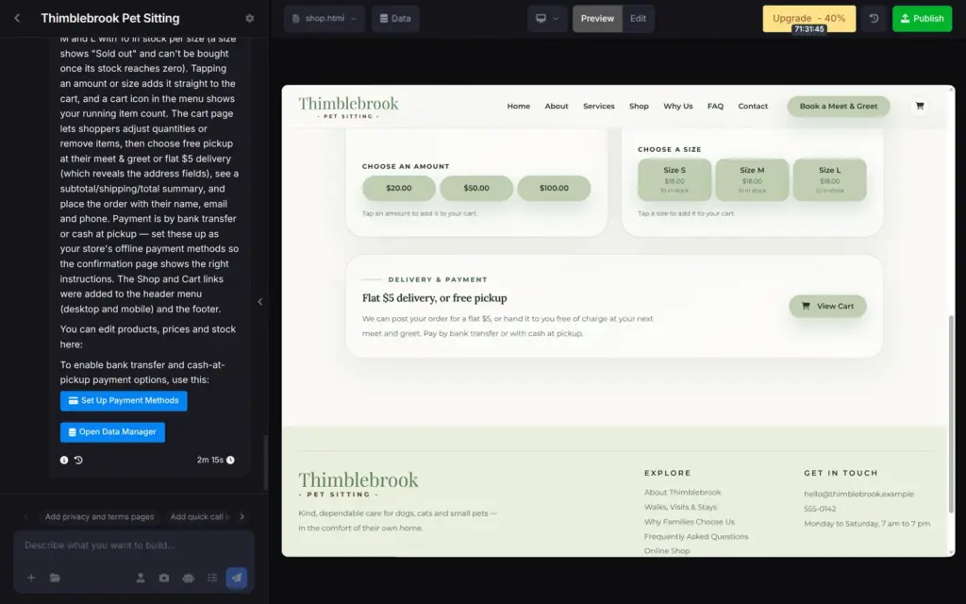Click the robot icon in chat input toolbar
The image size is (966, 604).
(189, 578)
